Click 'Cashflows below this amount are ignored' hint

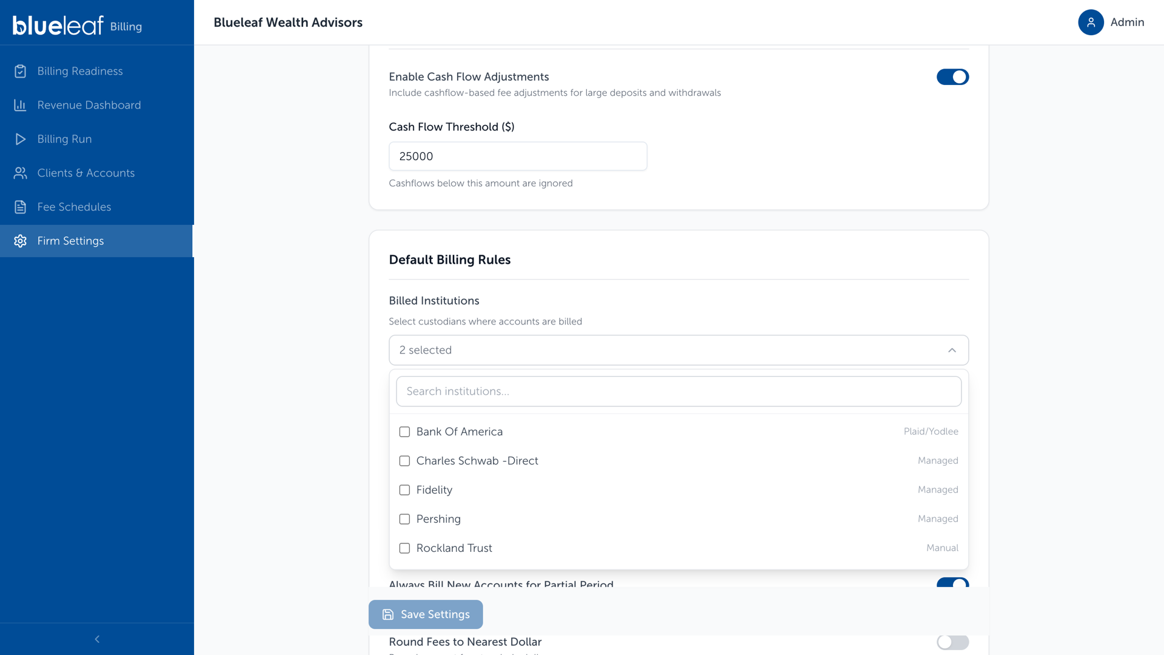click(x=481, y=183)
